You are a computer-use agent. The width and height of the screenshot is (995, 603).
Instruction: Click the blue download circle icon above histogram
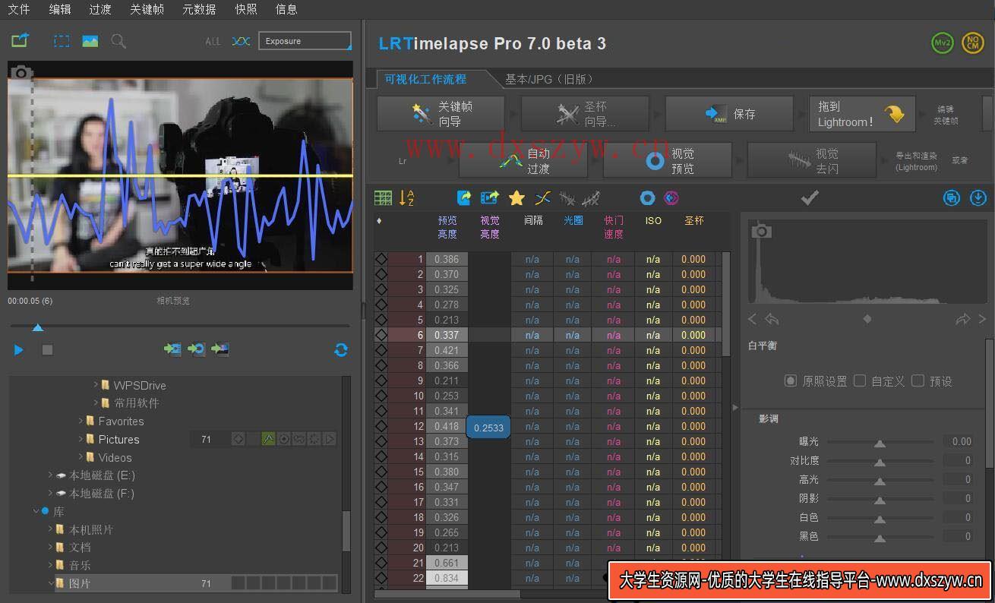[978, 198]
